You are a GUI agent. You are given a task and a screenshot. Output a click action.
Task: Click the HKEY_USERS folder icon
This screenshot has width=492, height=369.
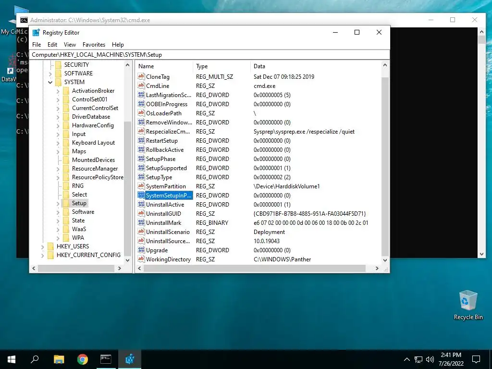[50, 246]
